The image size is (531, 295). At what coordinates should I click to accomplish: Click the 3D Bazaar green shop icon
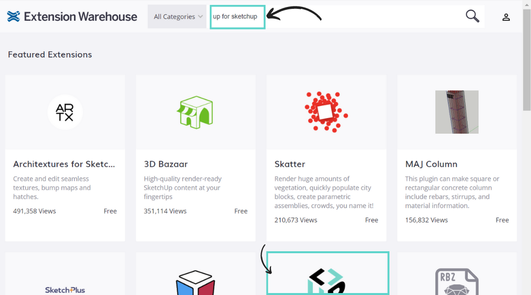click(195, 112)
